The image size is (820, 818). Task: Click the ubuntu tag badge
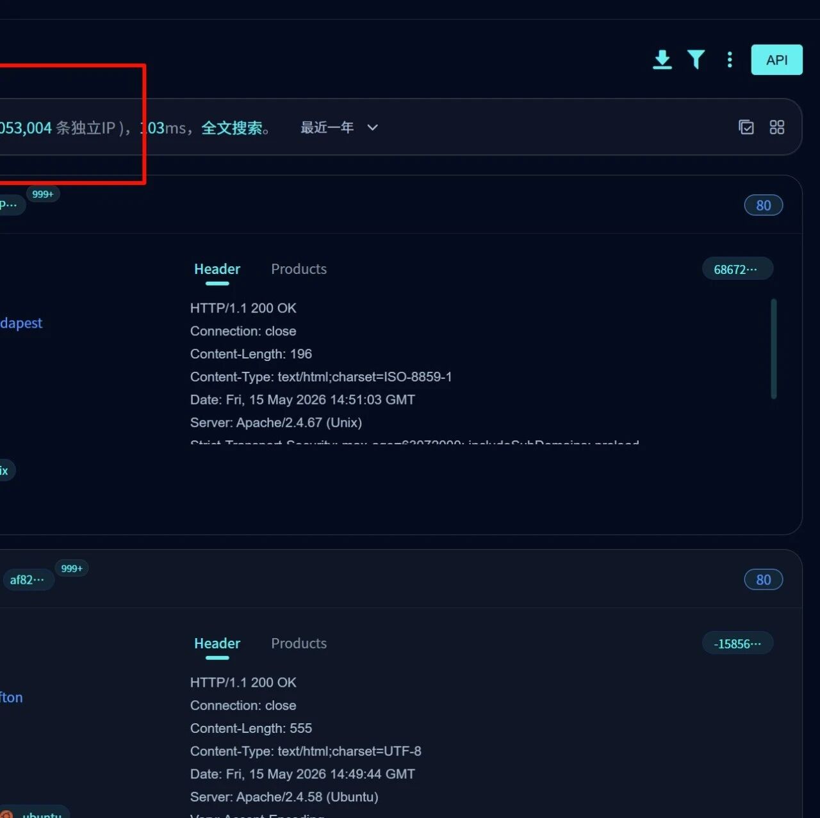pyautogui.click(x=33, y=813)
